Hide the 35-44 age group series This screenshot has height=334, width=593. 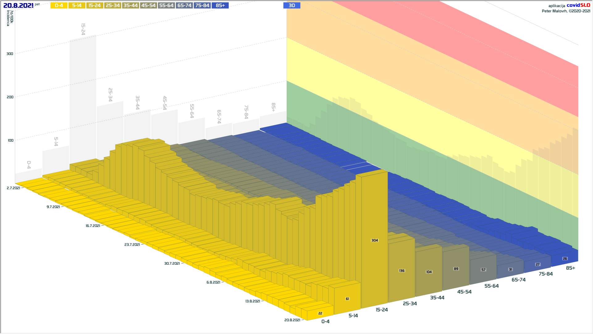coord(130,6)
